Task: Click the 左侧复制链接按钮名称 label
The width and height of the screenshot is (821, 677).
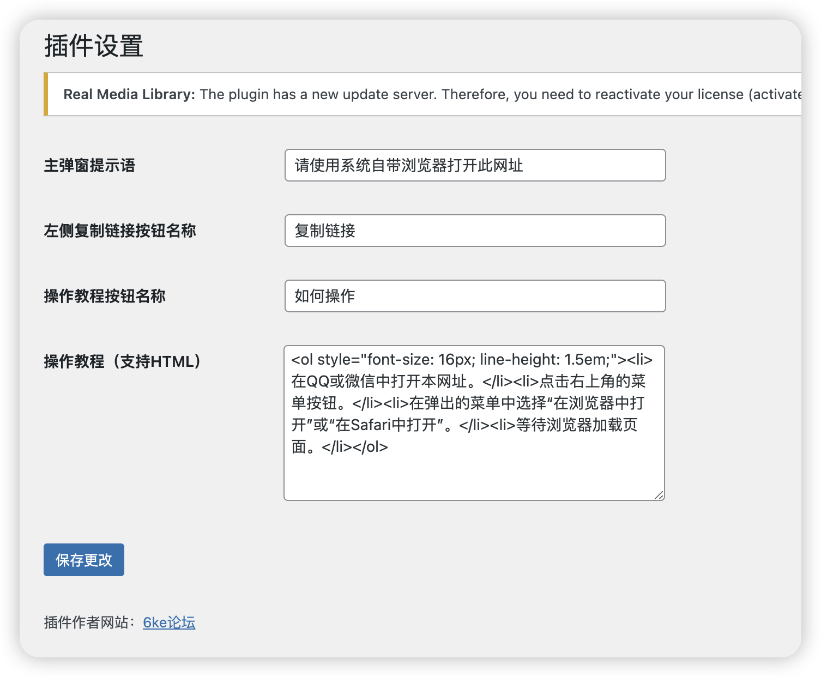Action: click(120, 231)
